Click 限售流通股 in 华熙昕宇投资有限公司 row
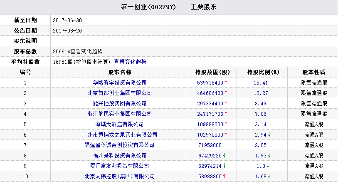 [314, 83]
